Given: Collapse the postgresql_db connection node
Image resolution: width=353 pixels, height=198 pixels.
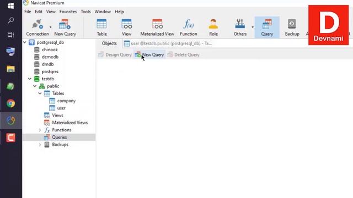Looking at the screenshot, I should (x=25, y=42).
